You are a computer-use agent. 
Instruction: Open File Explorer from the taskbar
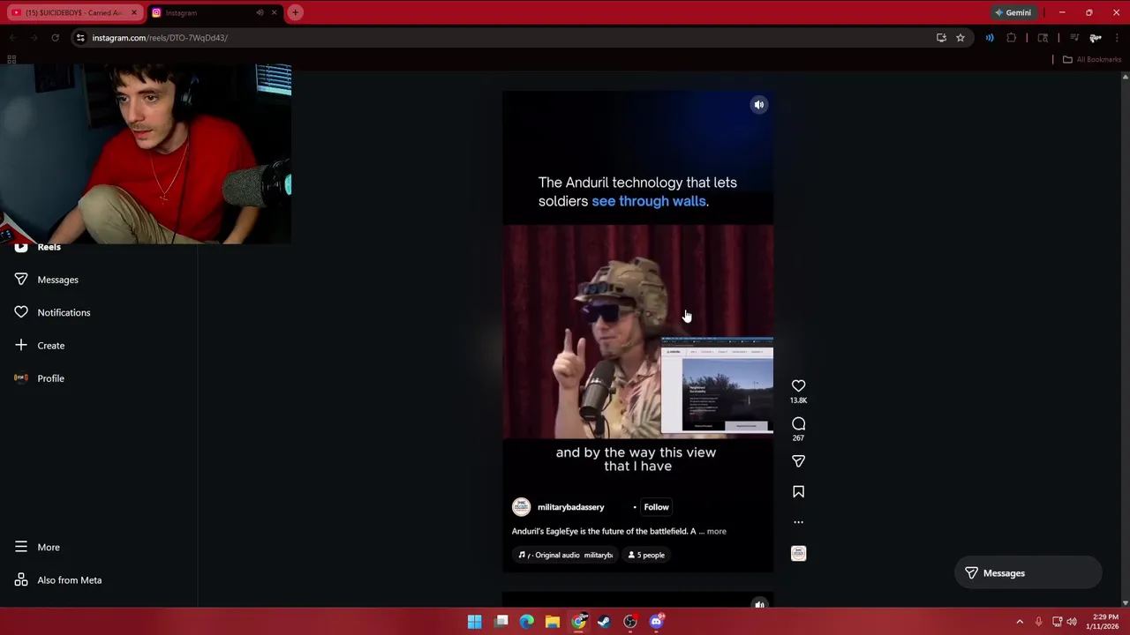click(553, 622)
